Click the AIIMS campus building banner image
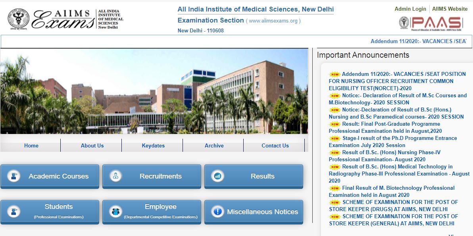The image size is (473, 236). click(154, 91)
